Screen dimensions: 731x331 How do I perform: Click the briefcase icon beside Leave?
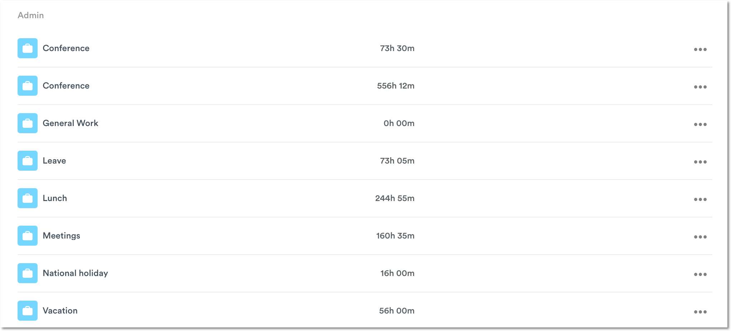(28, 161)
